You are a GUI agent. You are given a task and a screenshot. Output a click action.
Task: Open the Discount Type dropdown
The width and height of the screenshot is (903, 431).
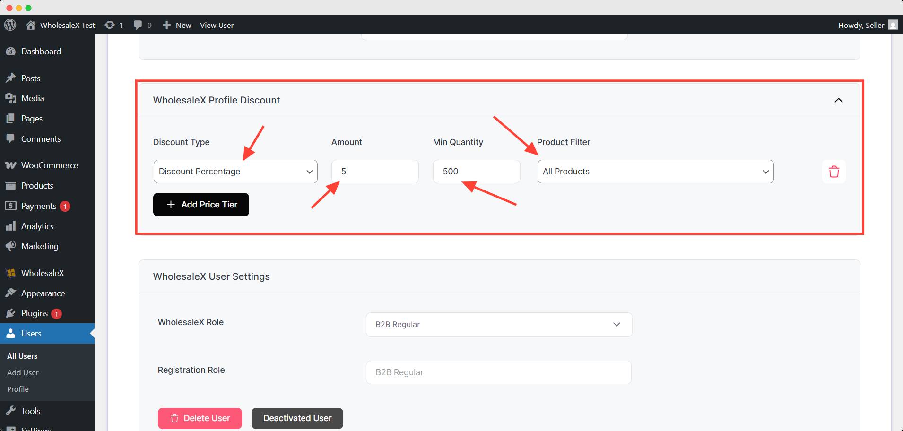235,172
